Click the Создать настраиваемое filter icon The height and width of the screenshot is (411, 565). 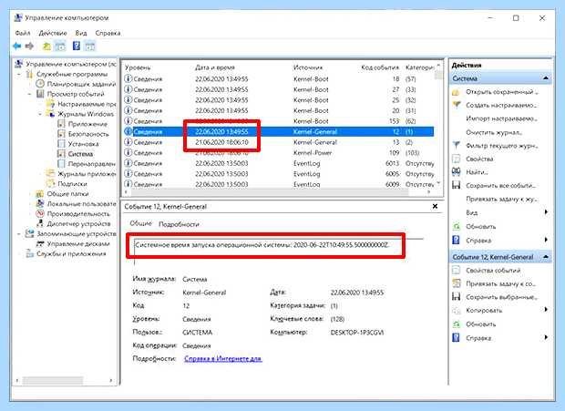[457, 105]
